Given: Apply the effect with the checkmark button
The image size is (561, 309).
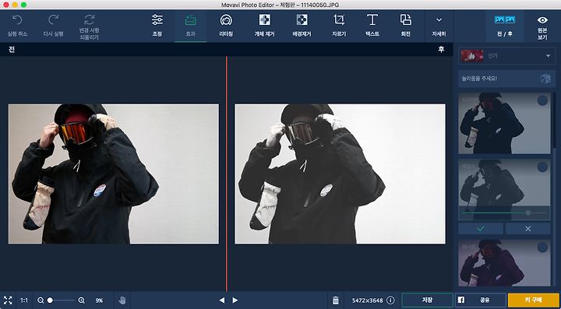Looking at the screenshot, I should [x=481, y=229].
